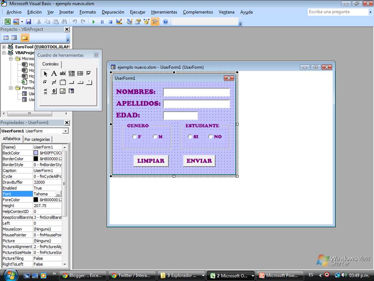The width and height of the screenshot is (374, 281).
Task: Open the Font chooser via its ellipsis
Action: pos(58,194)
